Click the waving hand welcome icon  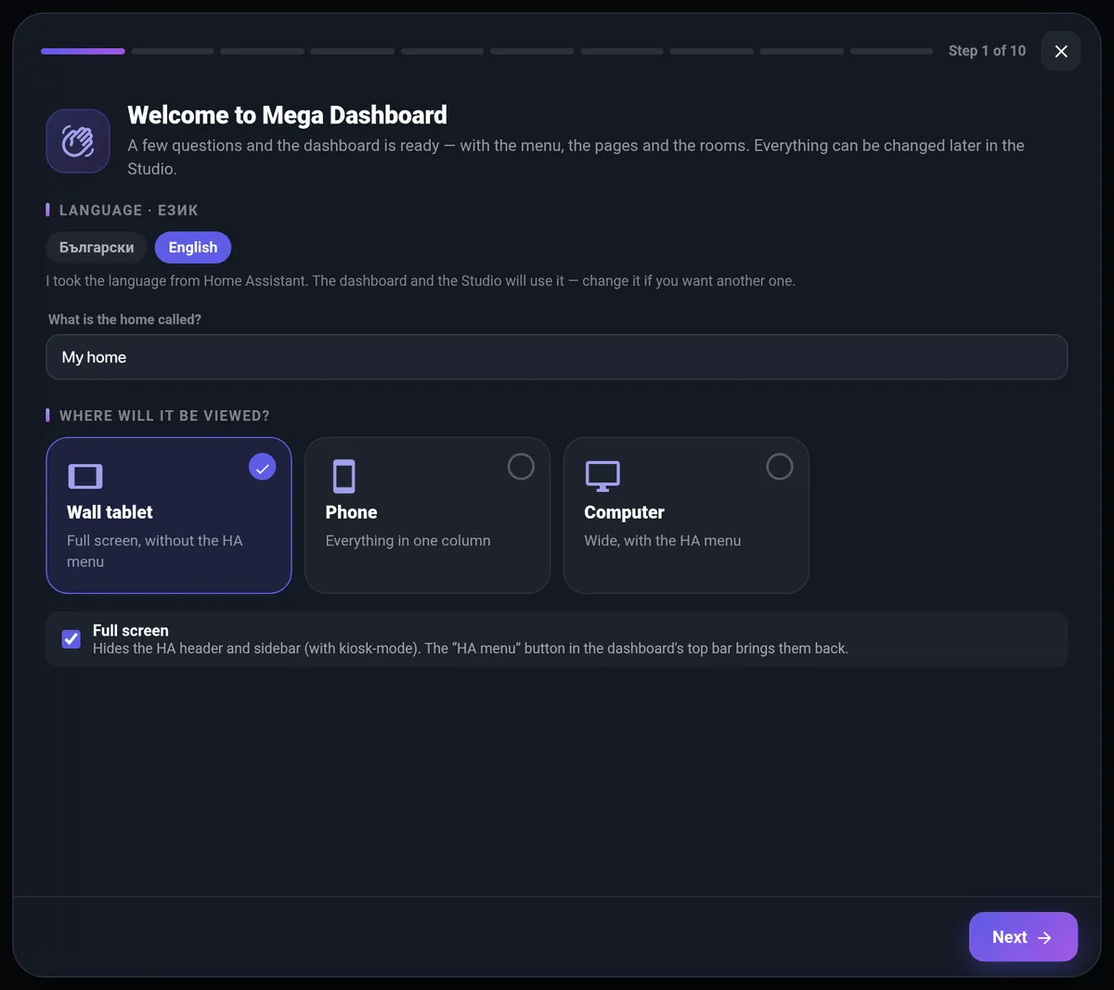coord(78,141)
